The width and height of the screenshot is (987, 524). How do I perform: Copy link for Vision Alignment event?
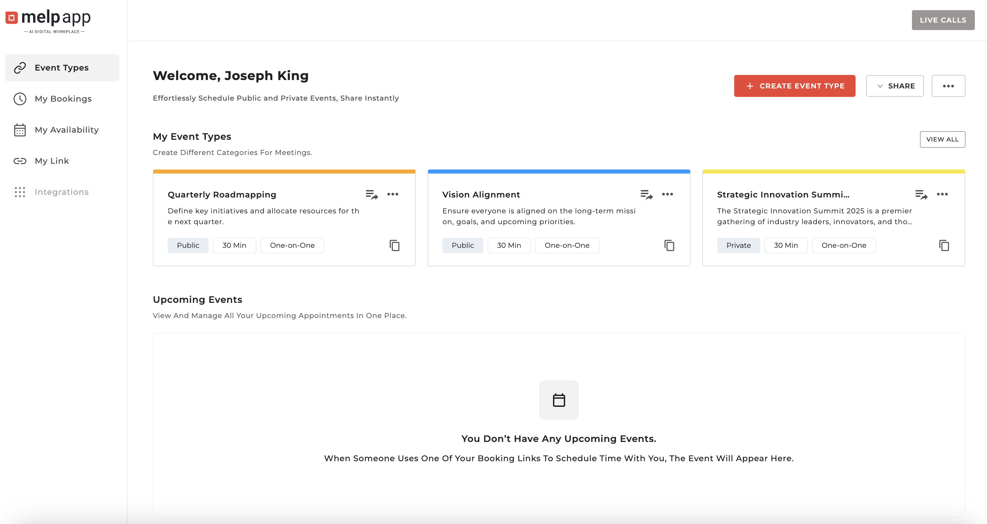(669, 245)
